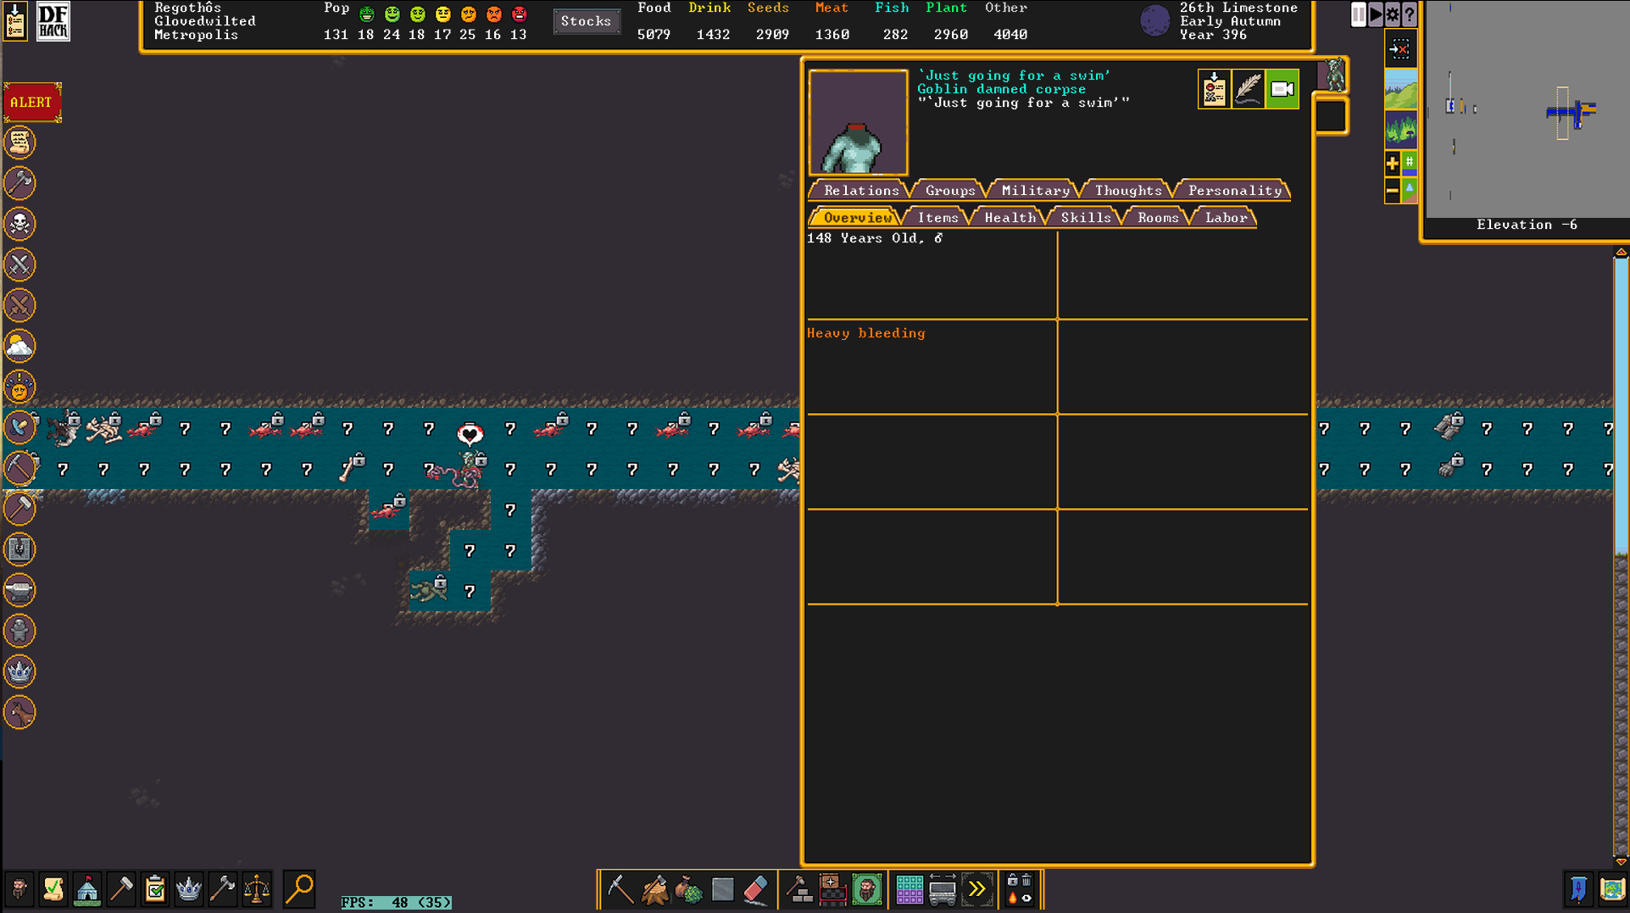Open settings gear icon

tap(1392, 14)
